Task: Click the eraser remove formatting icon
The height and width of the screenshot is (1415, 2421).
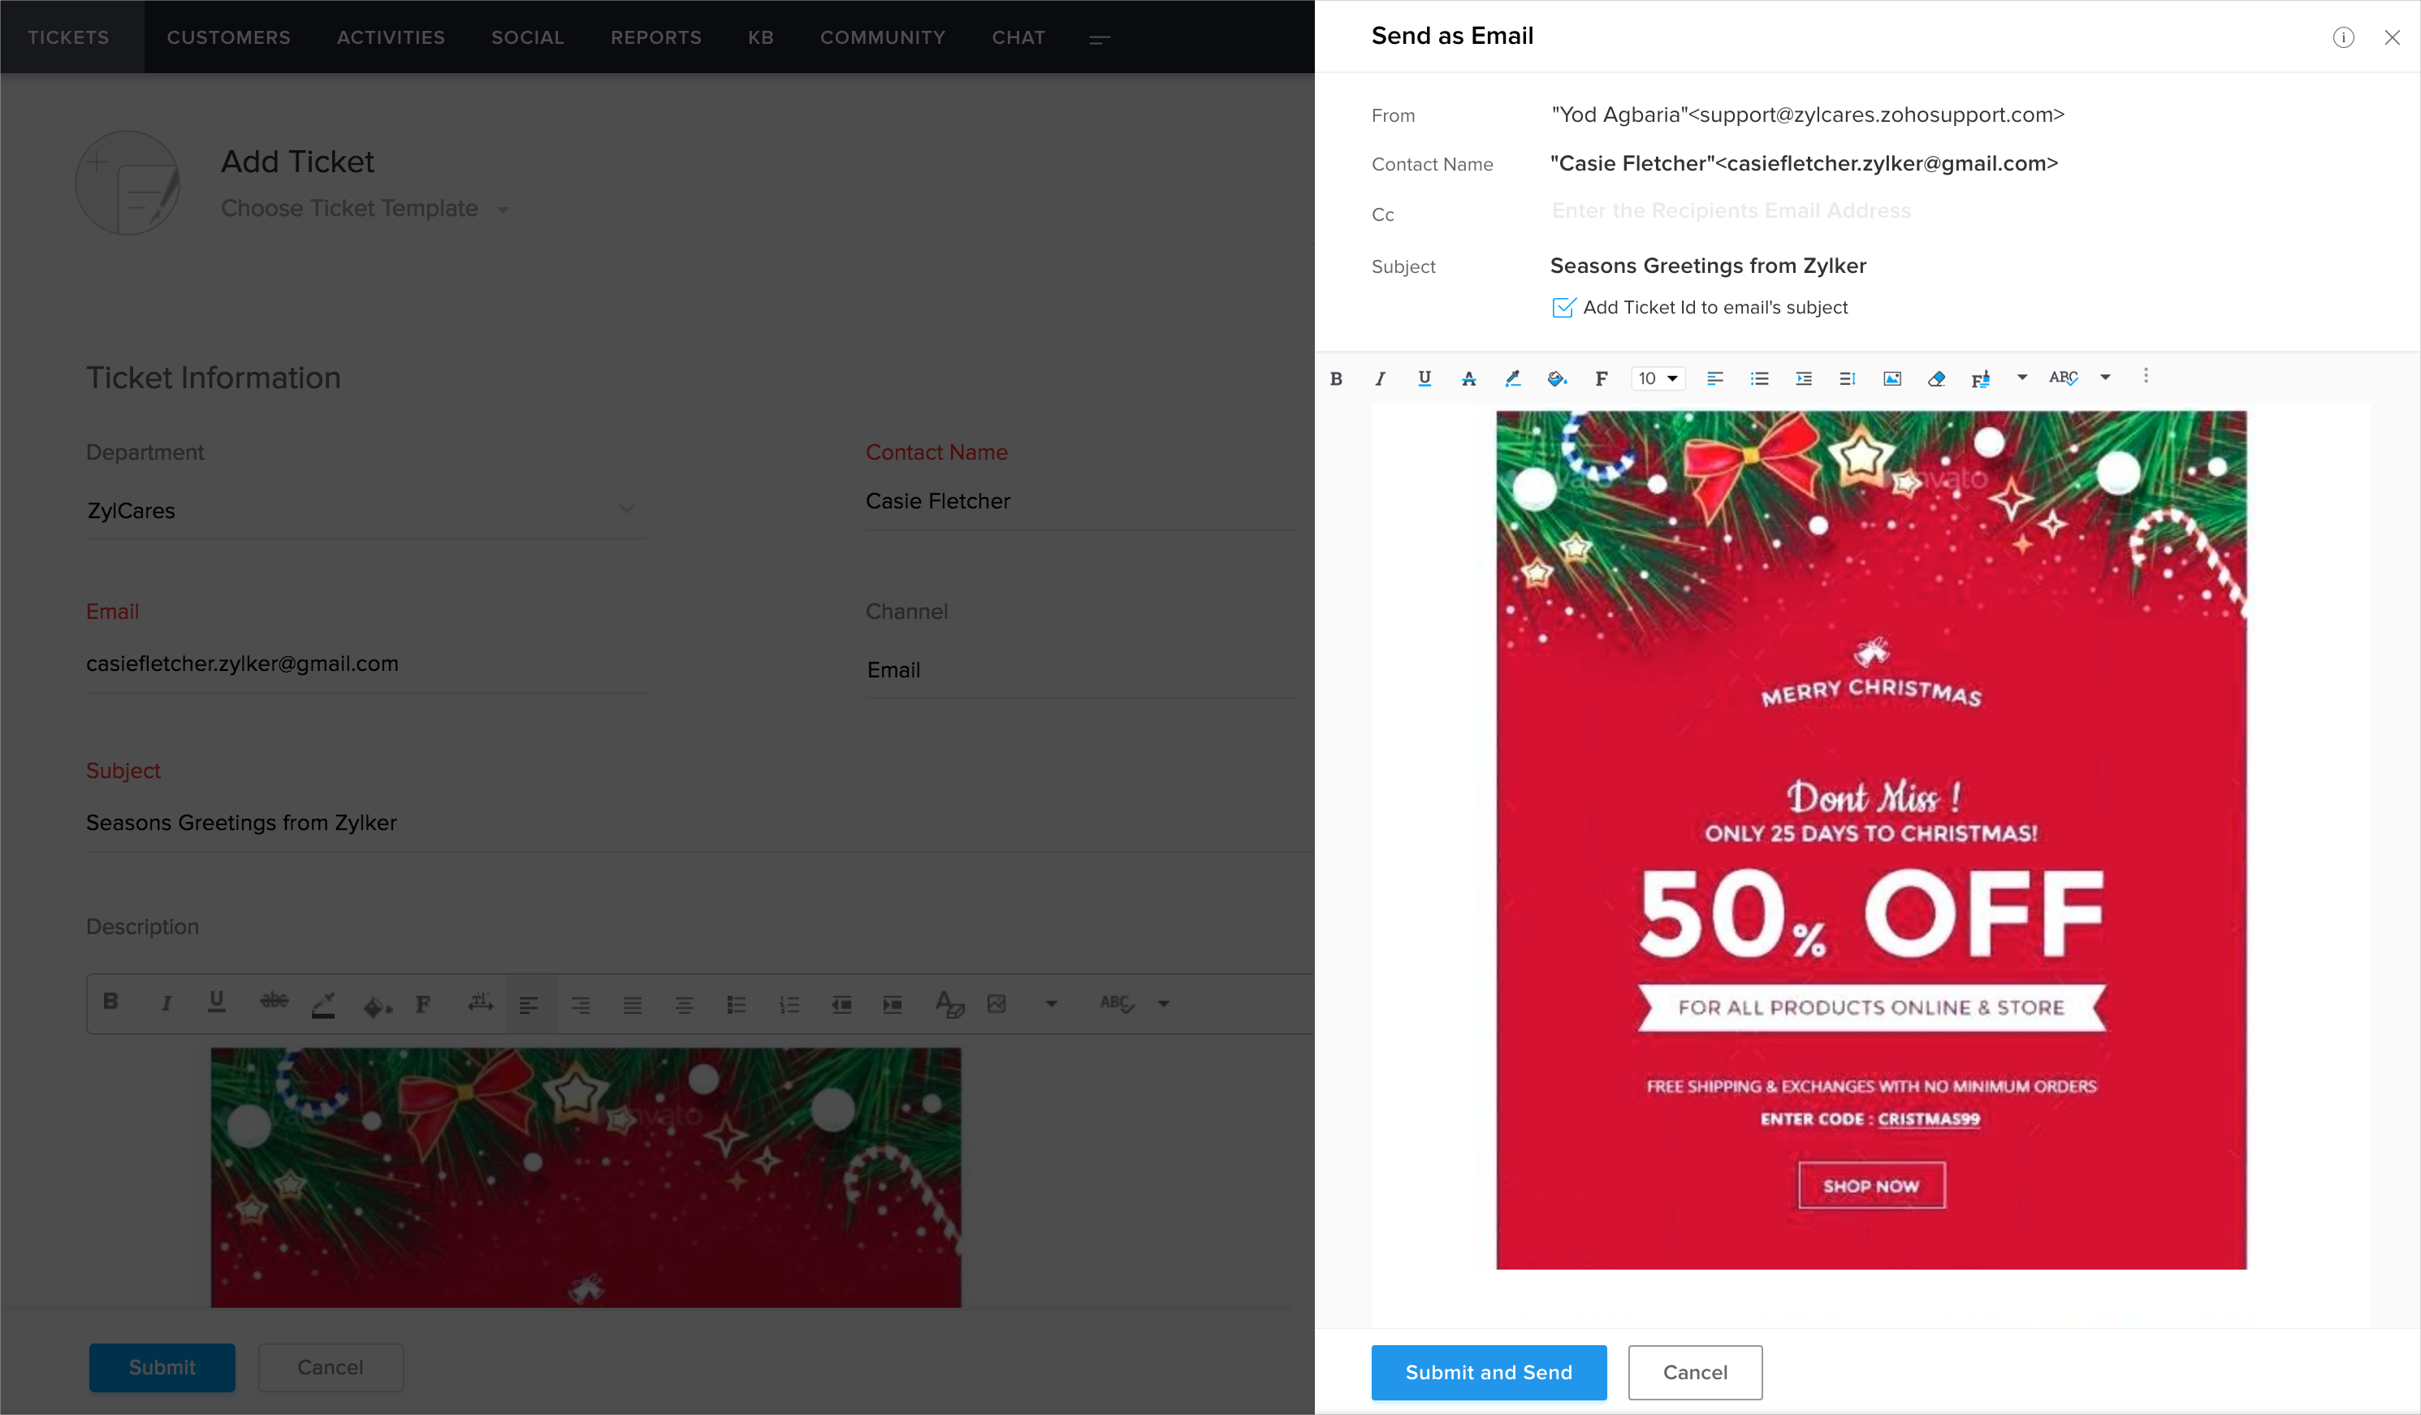Action: pyautogui.click(x=1936, y=379)
